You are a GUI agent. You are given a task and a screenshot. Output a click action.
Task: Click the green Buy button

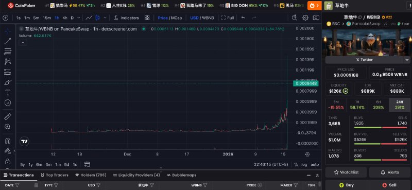tap(346, 185)
